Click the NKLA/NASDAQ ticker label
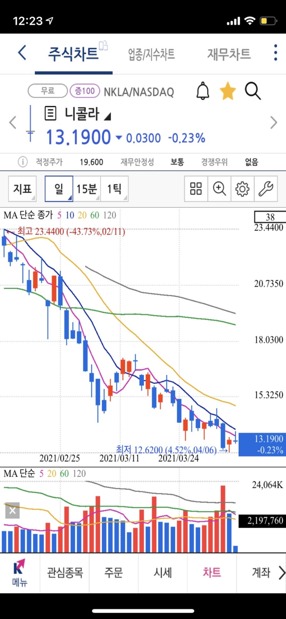This screenshot has width=286, height=619. (x=139, y=92)
